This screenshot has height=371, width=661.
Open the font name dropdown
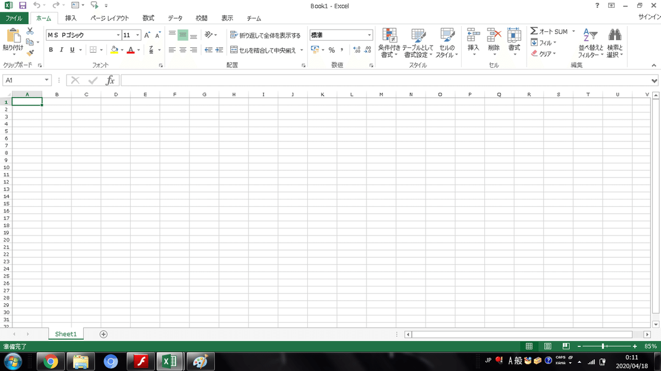[117, 35]
